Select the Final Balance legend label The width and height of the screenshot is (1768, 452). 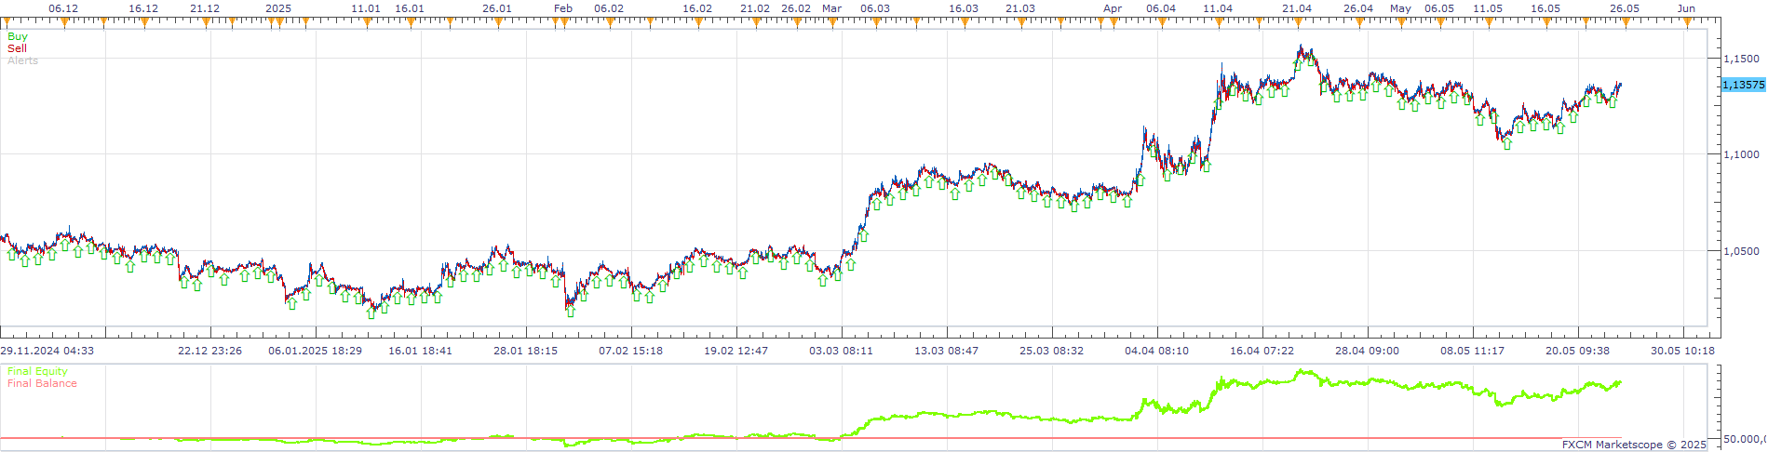(42, 383)
